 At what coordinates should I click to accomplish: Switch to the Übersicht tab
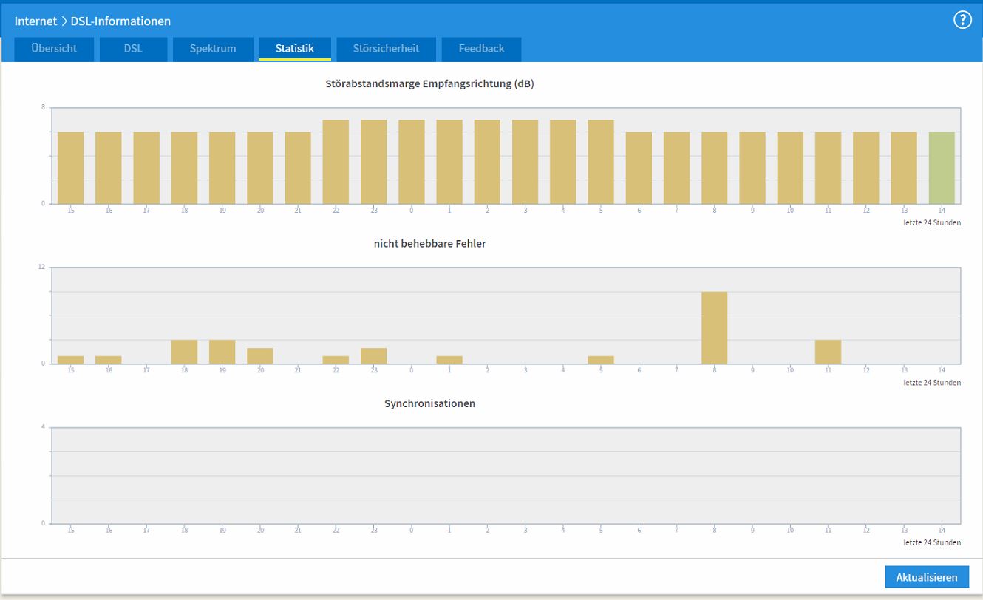click(x=54, y=49)
